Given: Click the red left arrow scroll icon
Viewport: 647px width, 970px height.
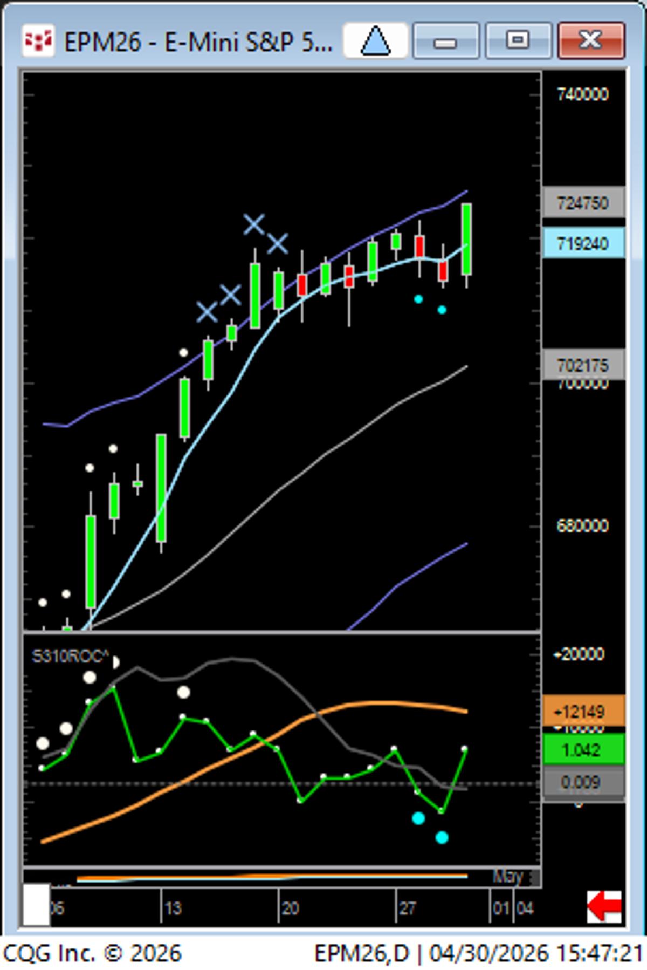Looking at the screenshot, I should [604, 906].
